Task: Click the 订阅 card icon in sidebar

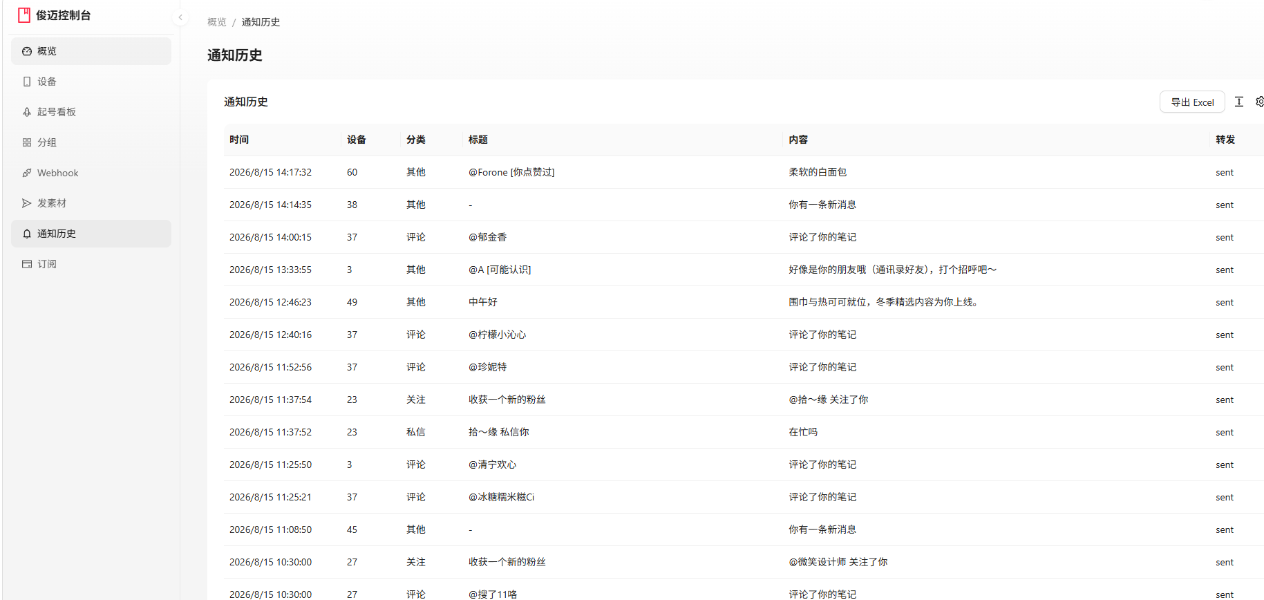Action: (x=27, y=264)
